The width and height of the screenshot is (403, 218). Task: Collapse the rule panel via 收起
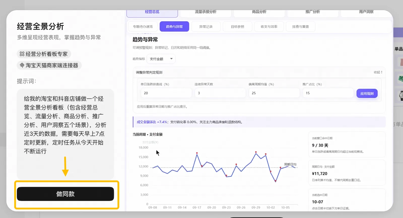pos(378,72)
